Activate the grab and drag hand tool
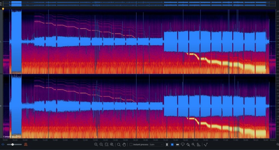Screen dimensions: 279x150 (x=124, y=144)
